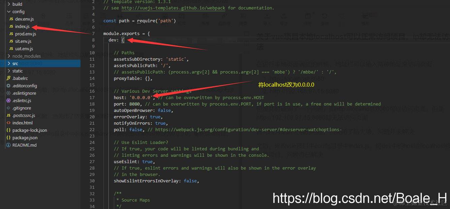Click the JS icon beside sit.env.js
The height and width of the screenshot is (209, 450).
(x=11, y=41)
